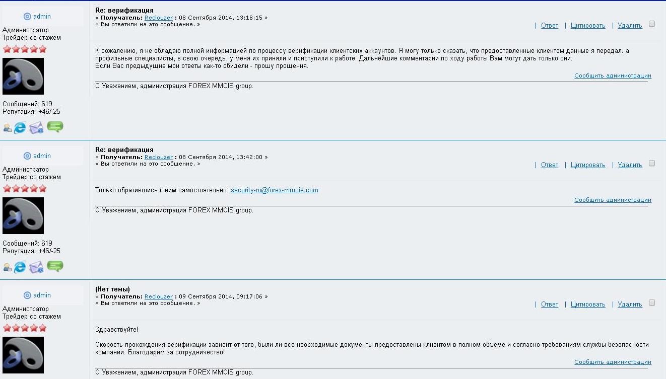Check the box for 09 Сентября message

coord(652,302)
